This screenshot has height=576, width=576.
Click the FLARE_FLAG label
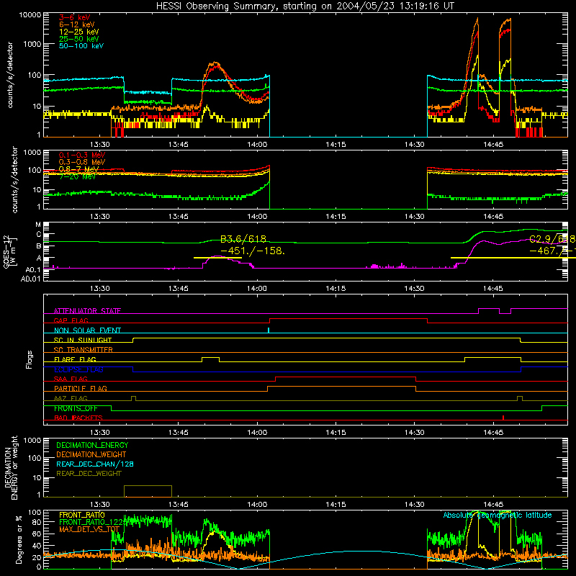[75, 359]
